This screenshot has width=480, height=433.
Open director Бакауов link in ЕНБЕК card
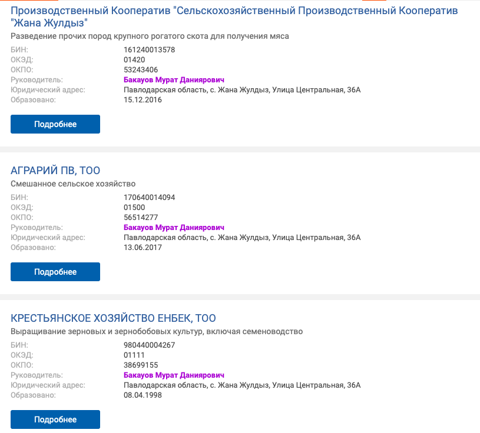point(174,375)
